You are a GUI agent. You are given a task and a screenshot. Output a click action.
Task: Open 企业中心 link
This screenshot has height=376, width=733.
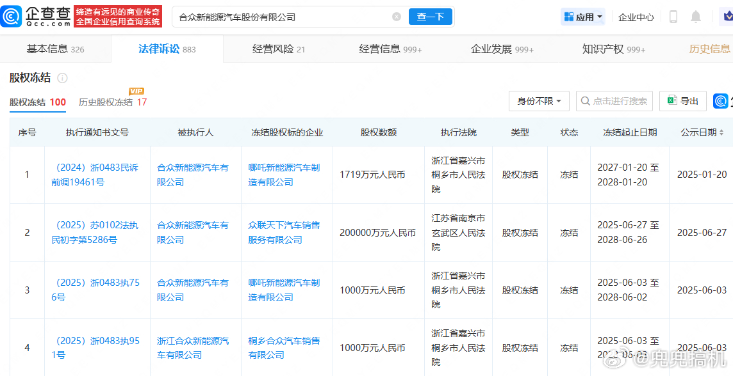[x=636, y=17]
